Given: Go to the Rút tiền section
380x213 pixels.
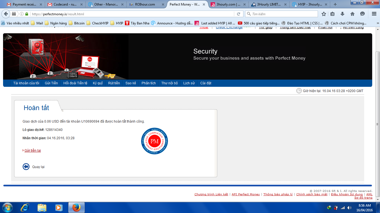Looking at the screenshot, I should pos(114,83).
